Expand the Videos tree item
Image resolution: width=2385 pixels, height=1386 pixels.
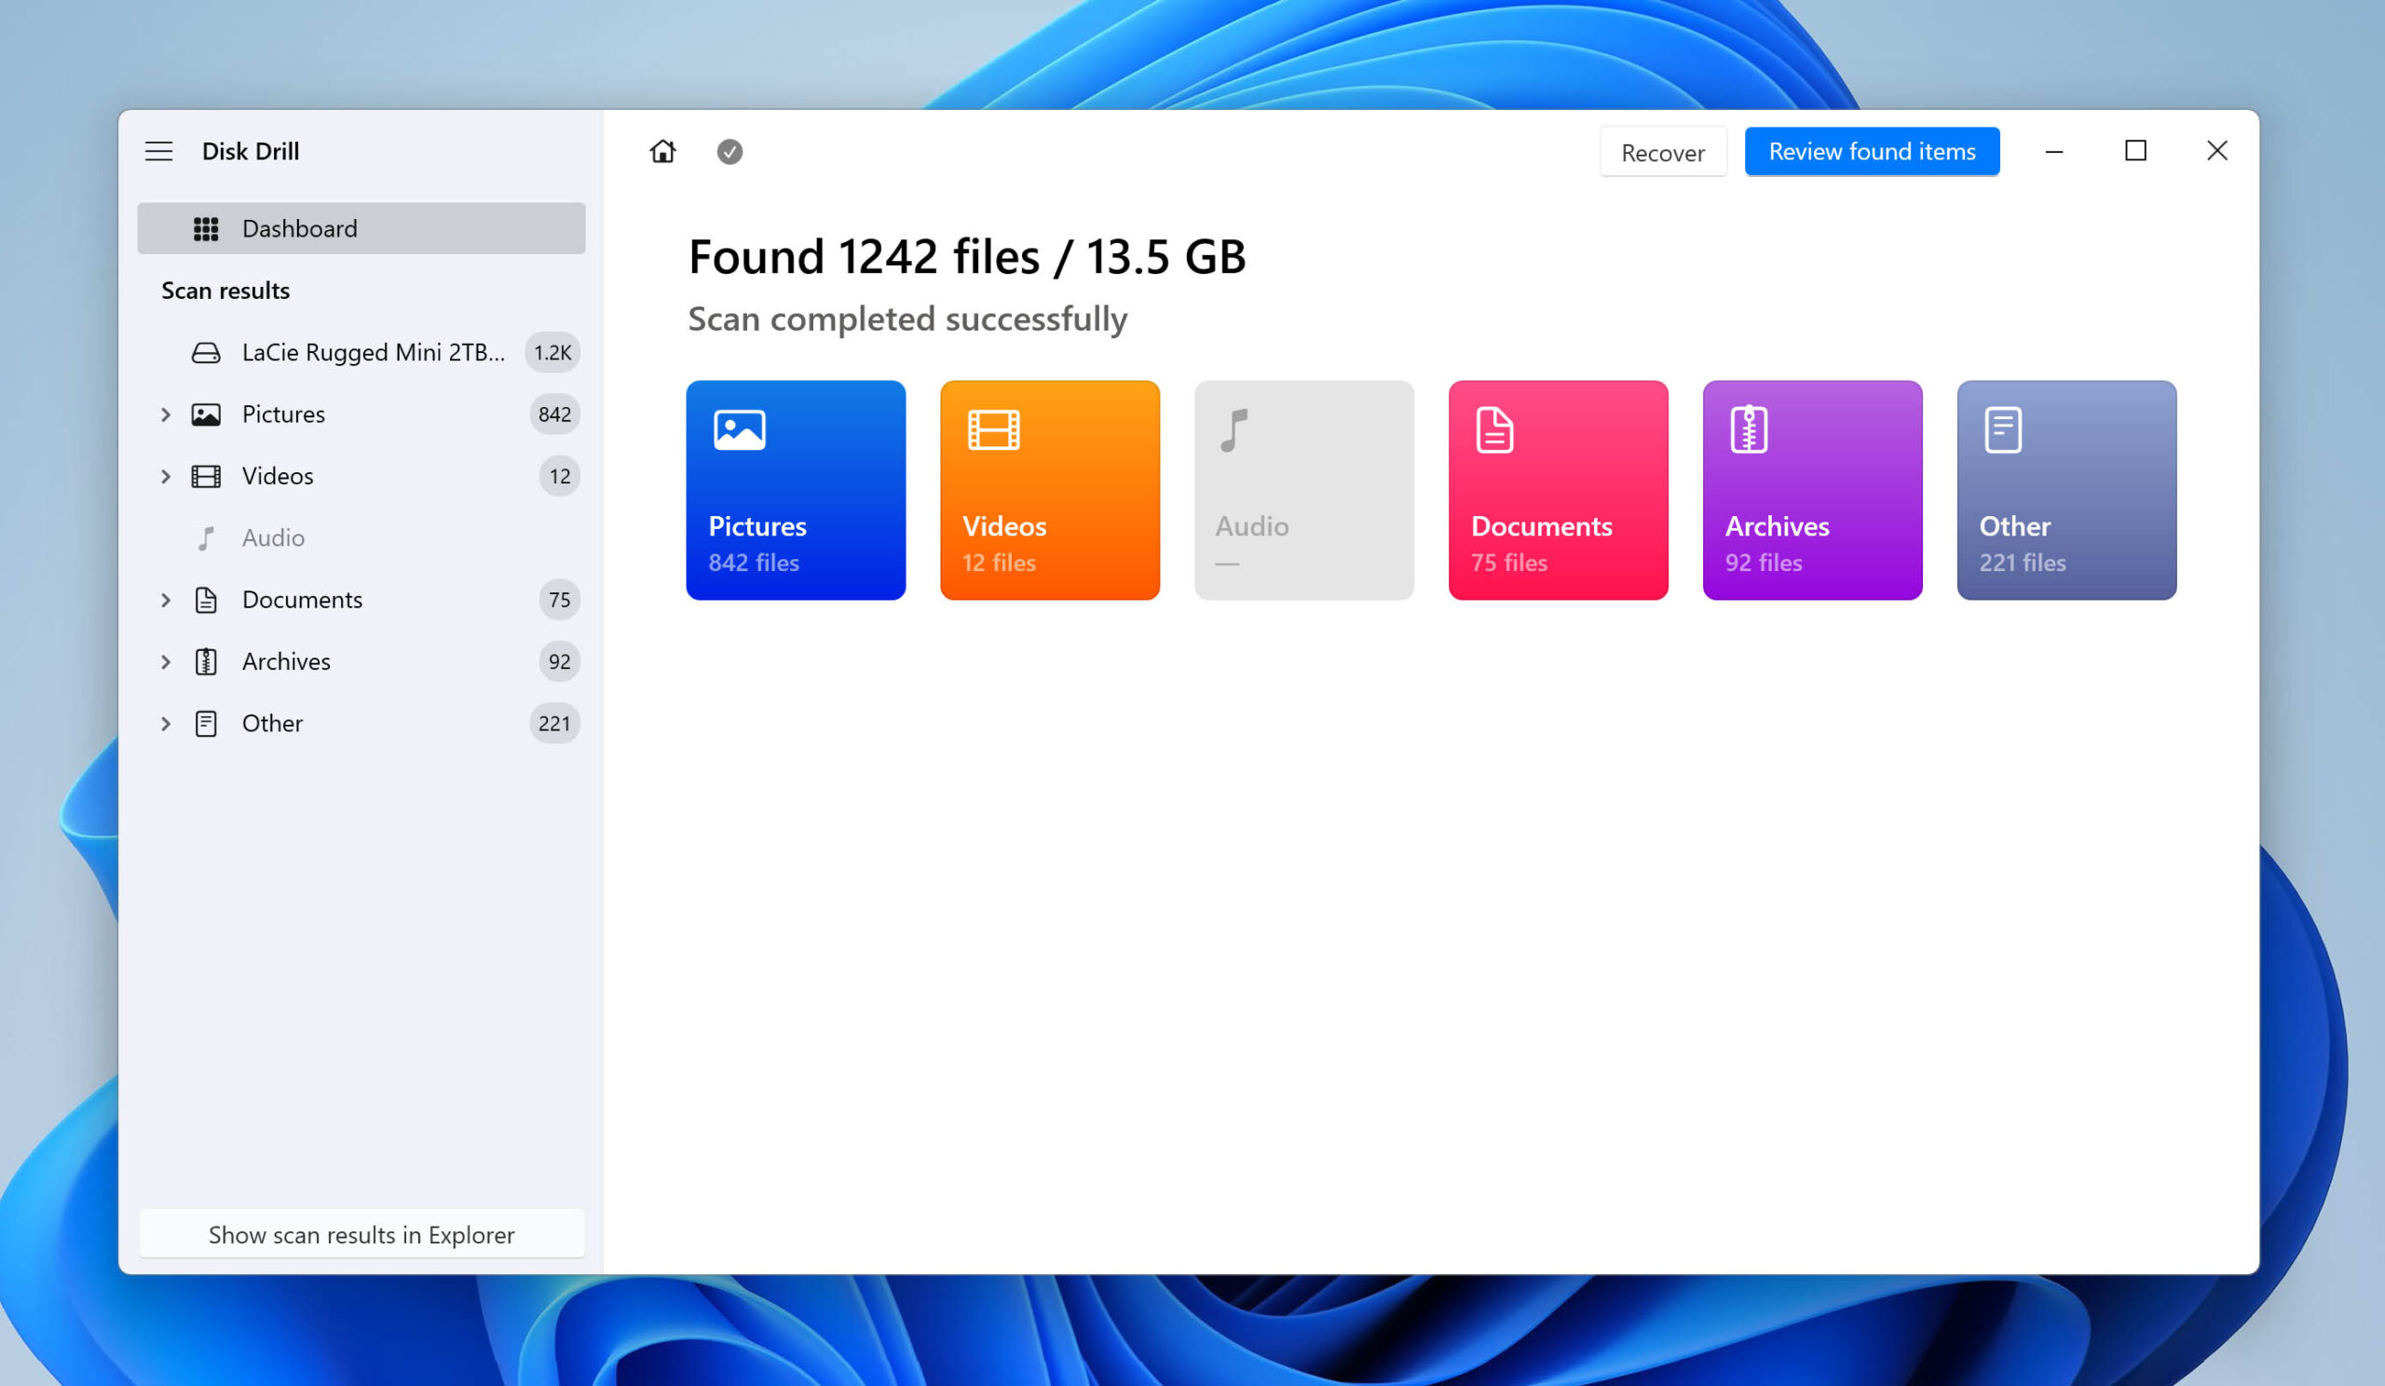pyautogui.click(x=165, y=475)
